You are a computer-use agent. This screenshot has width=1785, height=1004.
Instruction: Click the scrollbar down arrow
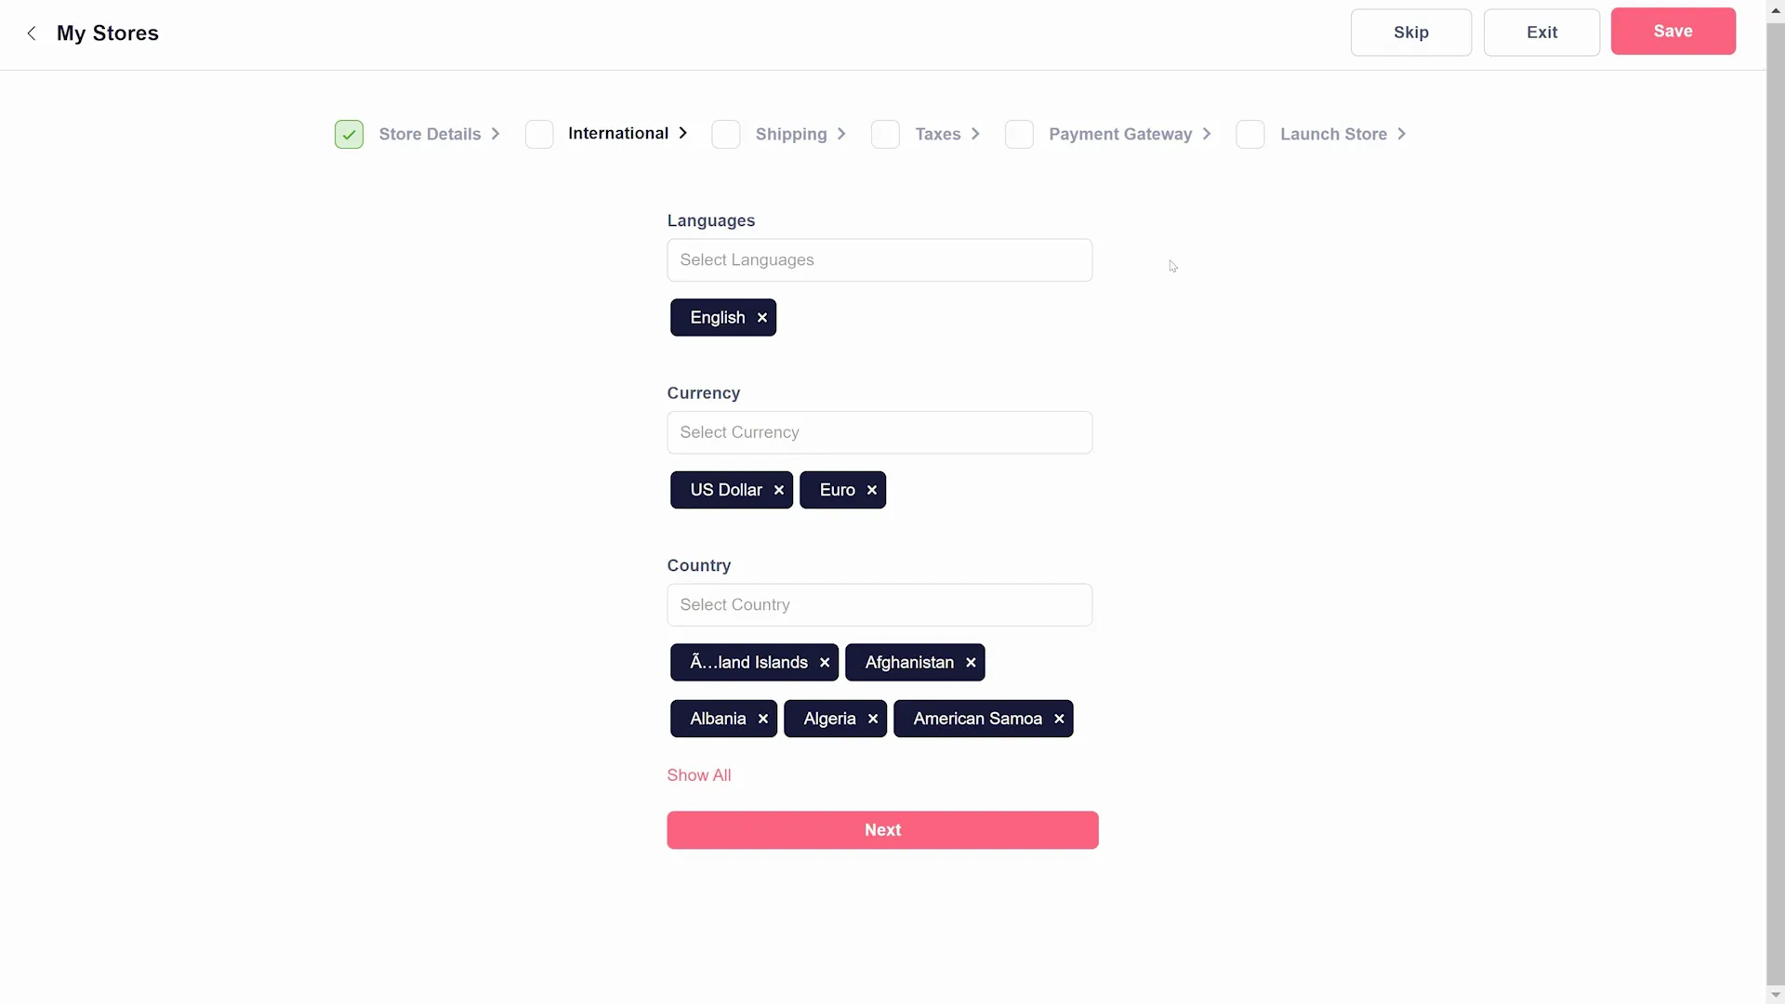(1776, 996)
